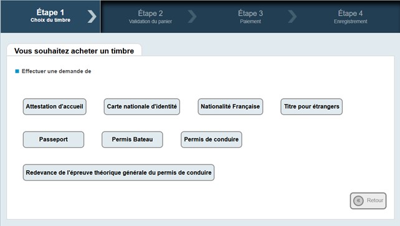Click Nationalité Française button
Screen dimensions: 400x226
[231, 107]
